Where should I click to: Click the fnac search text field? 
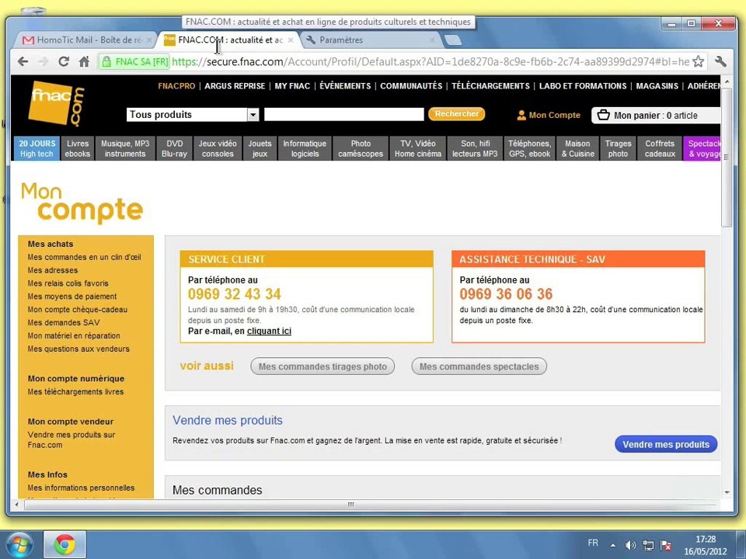click(344, 115)
